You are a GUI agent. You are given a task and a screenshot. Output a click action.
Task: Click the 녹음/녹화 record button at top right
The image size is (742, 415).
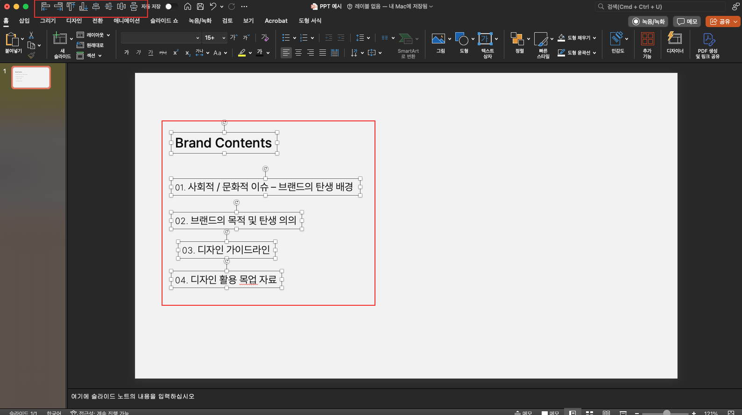coord(648,21)
